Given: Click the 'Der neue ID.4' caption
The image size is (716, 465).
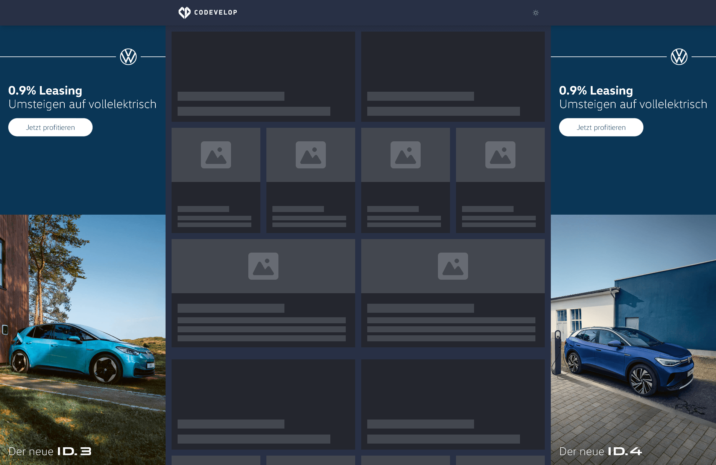Looking at the screenshot, I should (x=601, y=451).
